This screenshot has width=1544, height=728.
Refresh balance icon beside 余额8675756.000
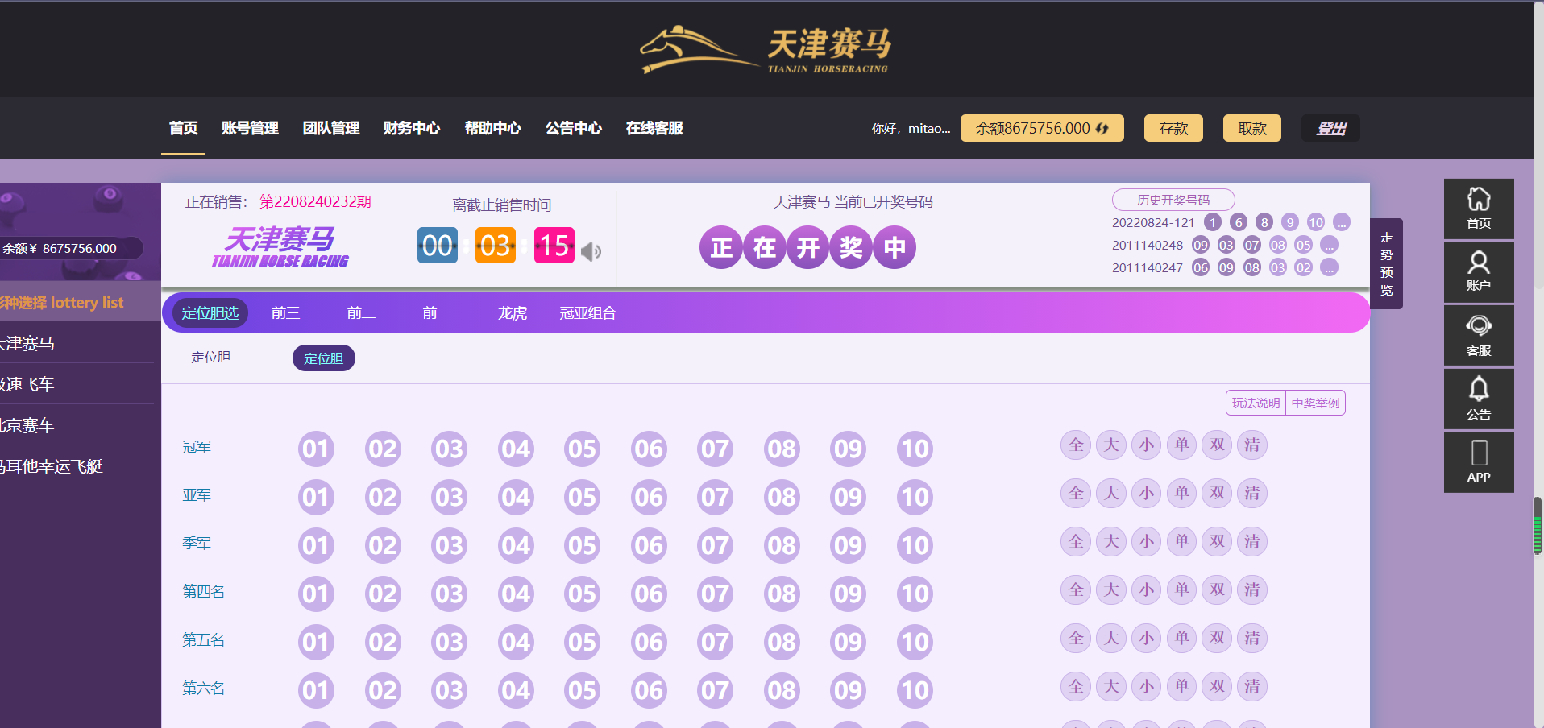coord(1102,129)
